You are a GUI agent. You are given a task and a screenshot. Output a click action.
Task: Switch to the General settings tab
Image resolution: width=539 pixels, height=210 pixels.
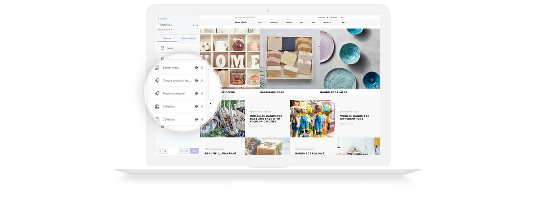click(x=189, y=38)
